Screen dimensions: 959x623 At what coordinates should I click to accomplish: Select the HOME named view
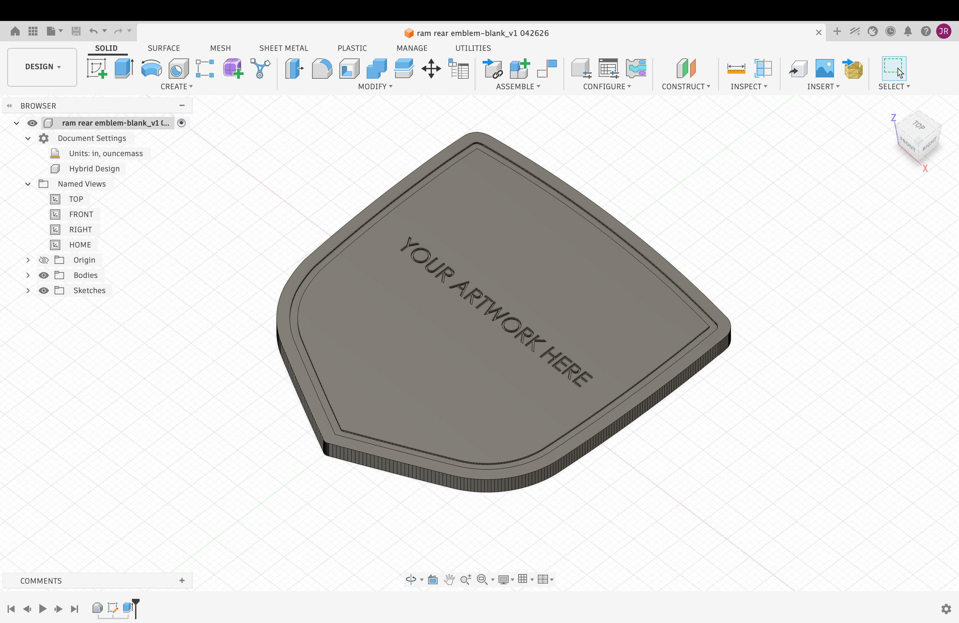click(80, 245)
